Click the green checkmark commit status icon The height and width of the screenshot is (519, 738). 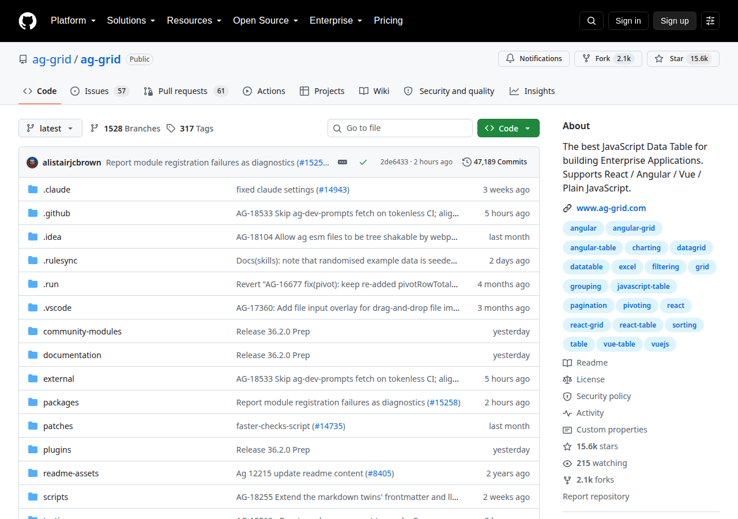pyautogui.click(x=363, y=162)
